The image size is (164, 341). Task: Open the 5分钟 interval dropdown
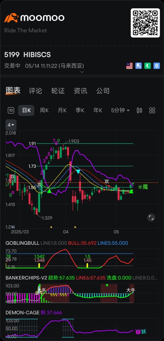tap(120, 111)
